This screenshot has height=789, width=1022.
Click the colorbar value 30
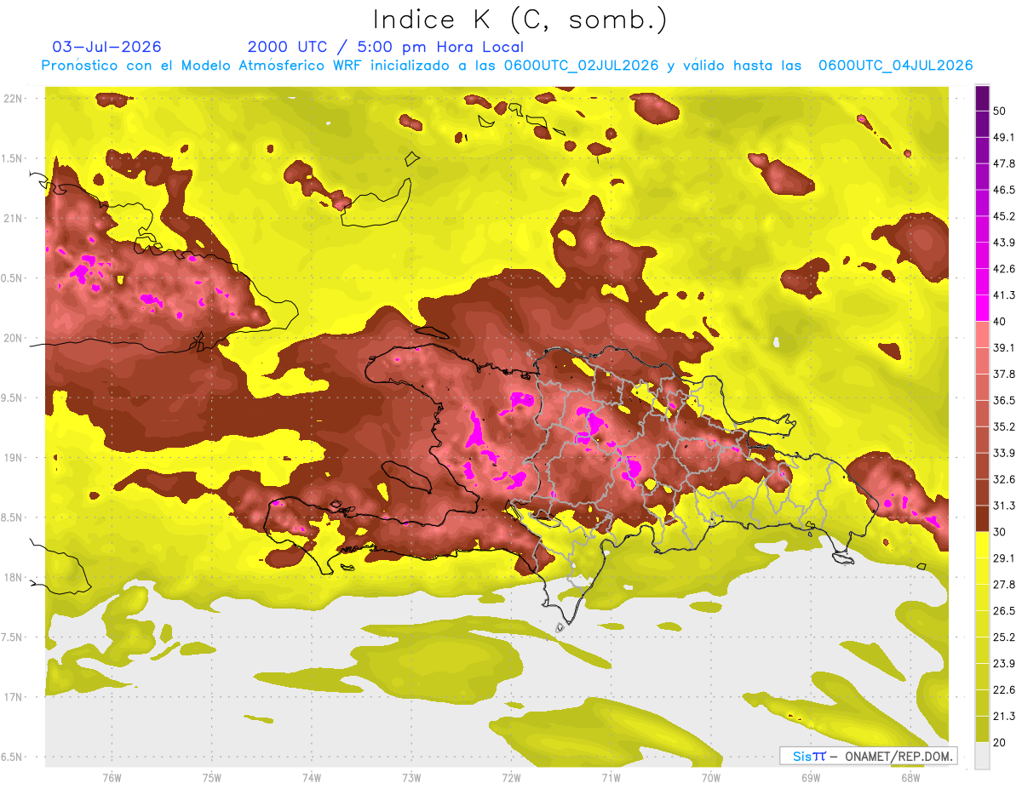click(999, 532)
